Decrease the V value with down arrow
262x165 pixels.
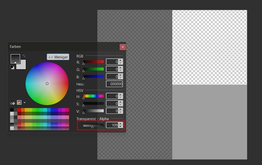click(x=121, y=112)
